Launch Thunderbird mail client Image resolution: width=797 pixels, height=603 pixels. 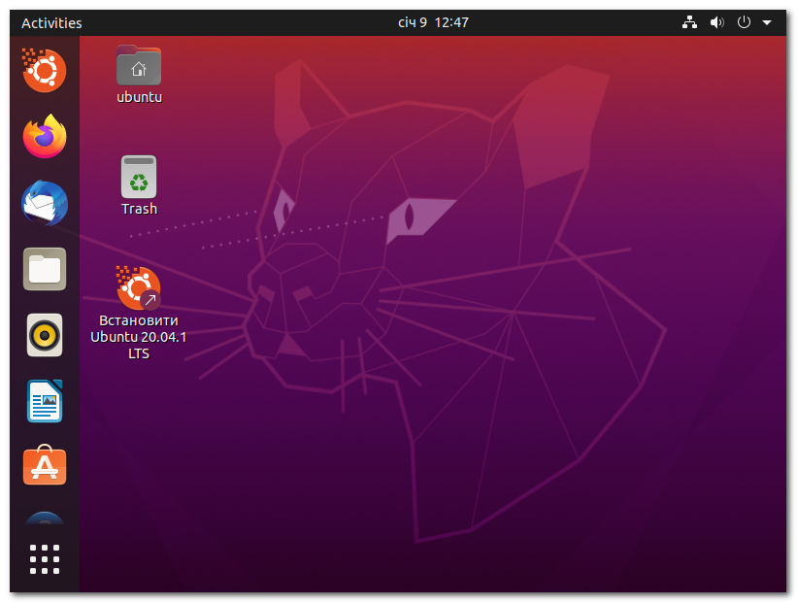tap(44, 203)
